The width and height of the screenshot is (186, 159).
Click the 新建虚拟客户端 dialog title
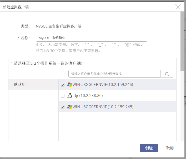[16, 7]
